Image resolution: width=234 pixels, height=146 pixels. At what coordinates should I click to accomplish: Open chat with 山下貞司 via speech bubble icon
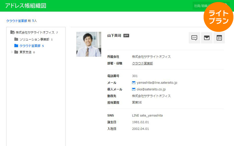(x=194, y=38)
